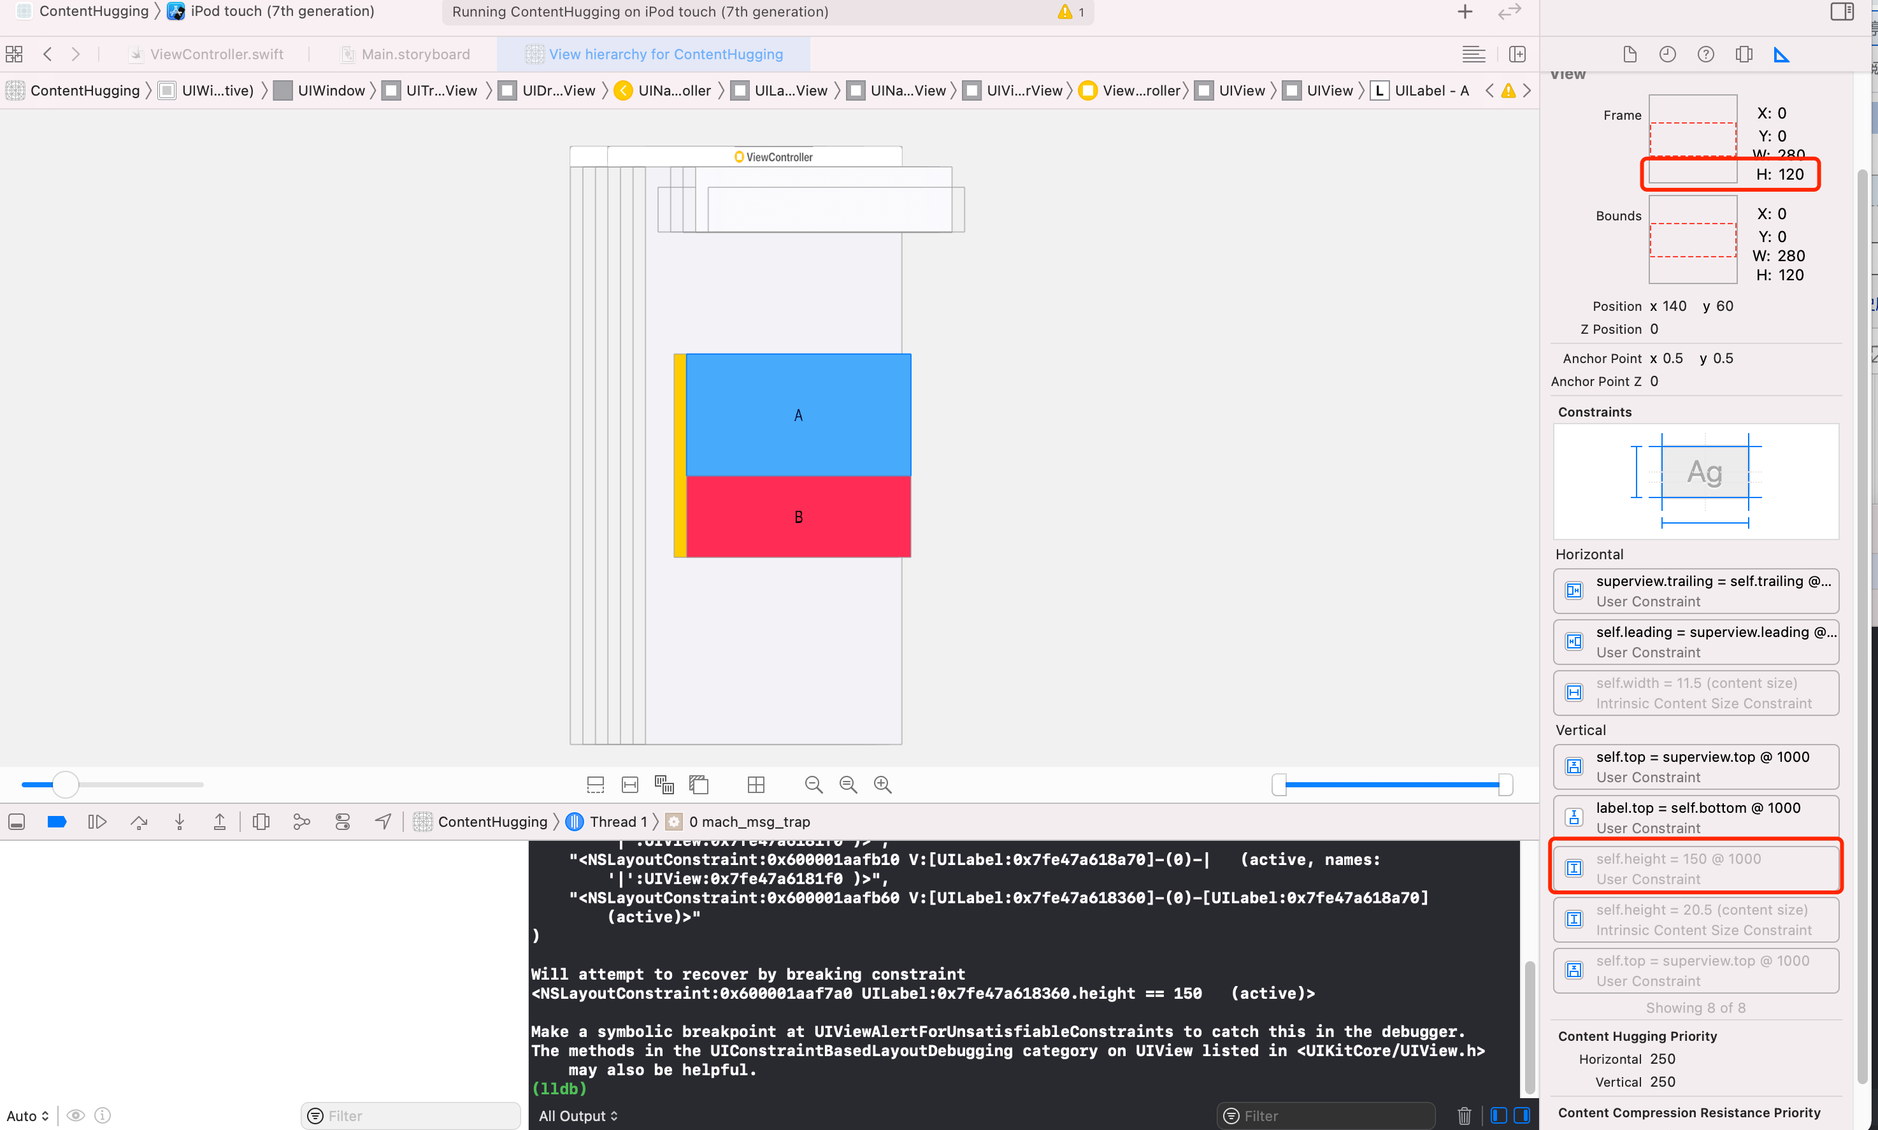Open the Auto variables scope dropdown
Screen dimensions: 1878x1130
[28, 1115]
